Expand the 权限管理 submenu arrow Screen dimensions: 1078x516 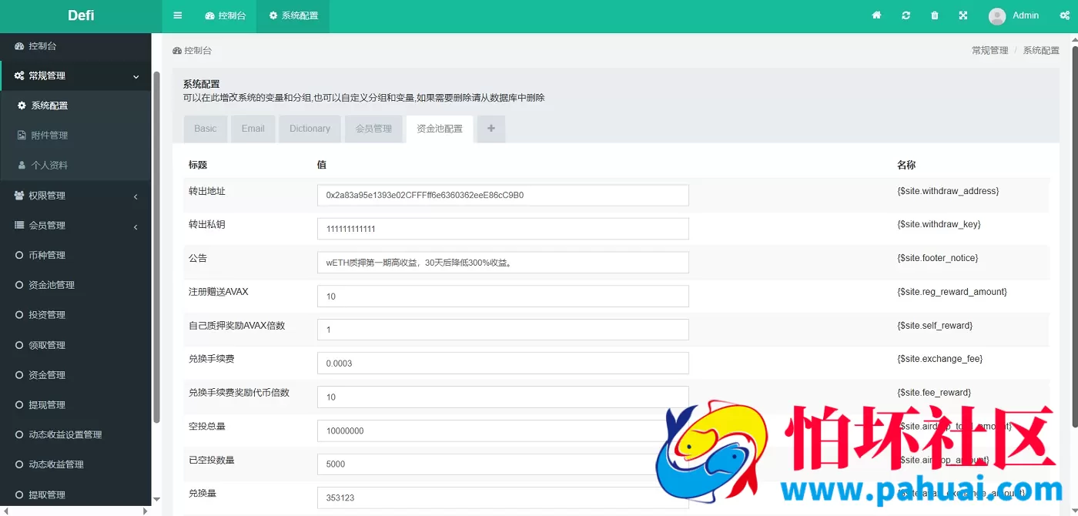(136, 196)
